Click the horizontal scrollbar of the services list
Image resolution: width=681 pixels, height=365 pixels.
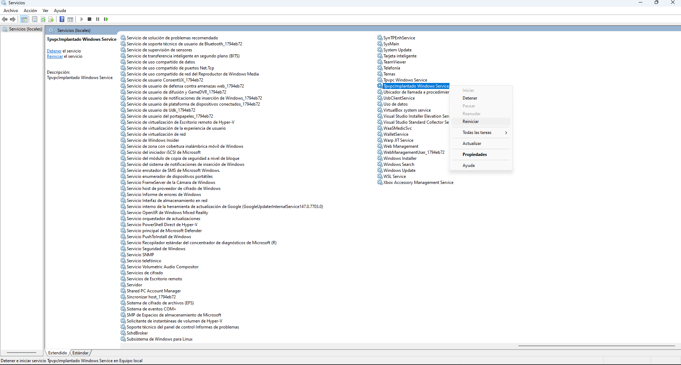596,346
